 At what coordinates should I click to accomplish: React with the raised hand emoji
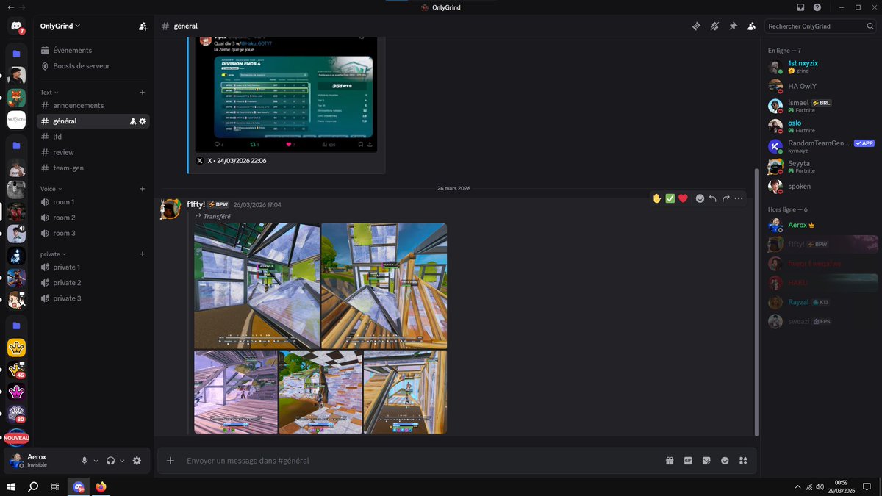click(x=657, y=198)
